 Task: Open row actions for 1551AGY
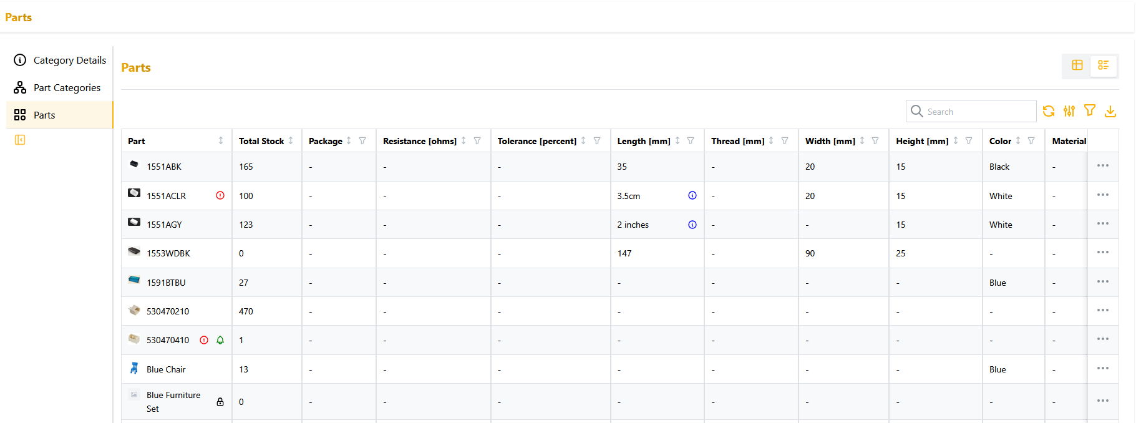(x=1103, y=223)
